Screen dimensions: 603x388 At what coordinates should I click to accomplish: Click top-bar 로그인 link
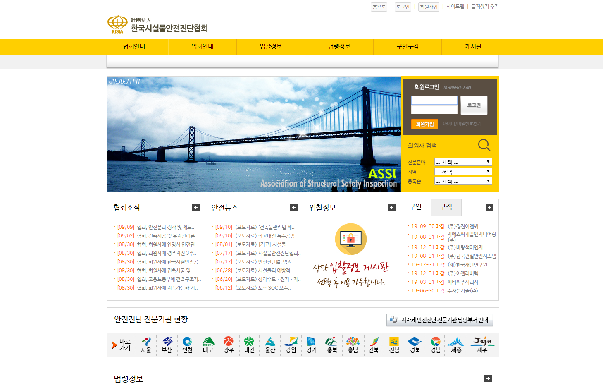403,7
